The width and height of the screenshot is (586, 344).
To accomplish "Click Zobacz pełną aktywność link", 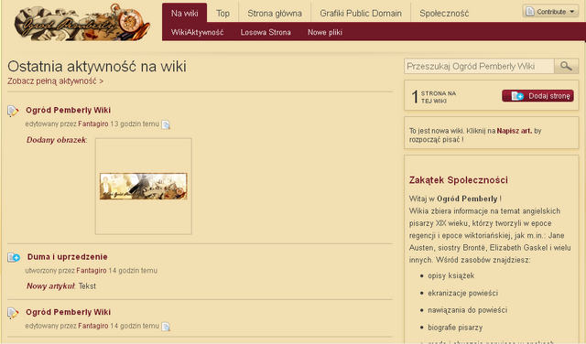I will tap(55, 81).
